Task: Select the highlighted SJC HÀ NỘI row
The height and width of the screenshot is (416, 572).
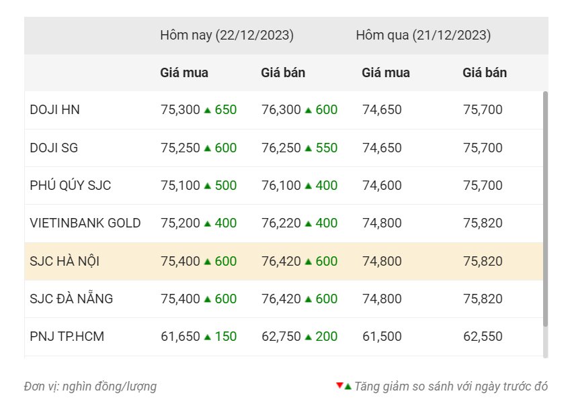Action: (284, 261)
